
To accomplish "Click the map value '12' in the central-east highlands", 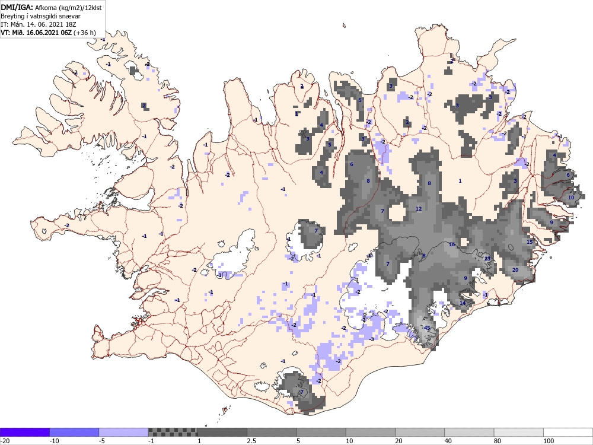I will click(419, 209).
